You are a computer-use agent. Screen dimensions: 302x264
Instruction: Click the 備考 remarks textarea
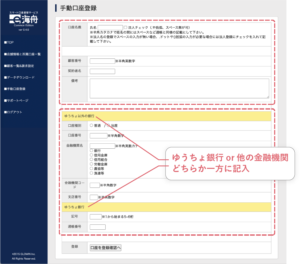pos(179,88)
